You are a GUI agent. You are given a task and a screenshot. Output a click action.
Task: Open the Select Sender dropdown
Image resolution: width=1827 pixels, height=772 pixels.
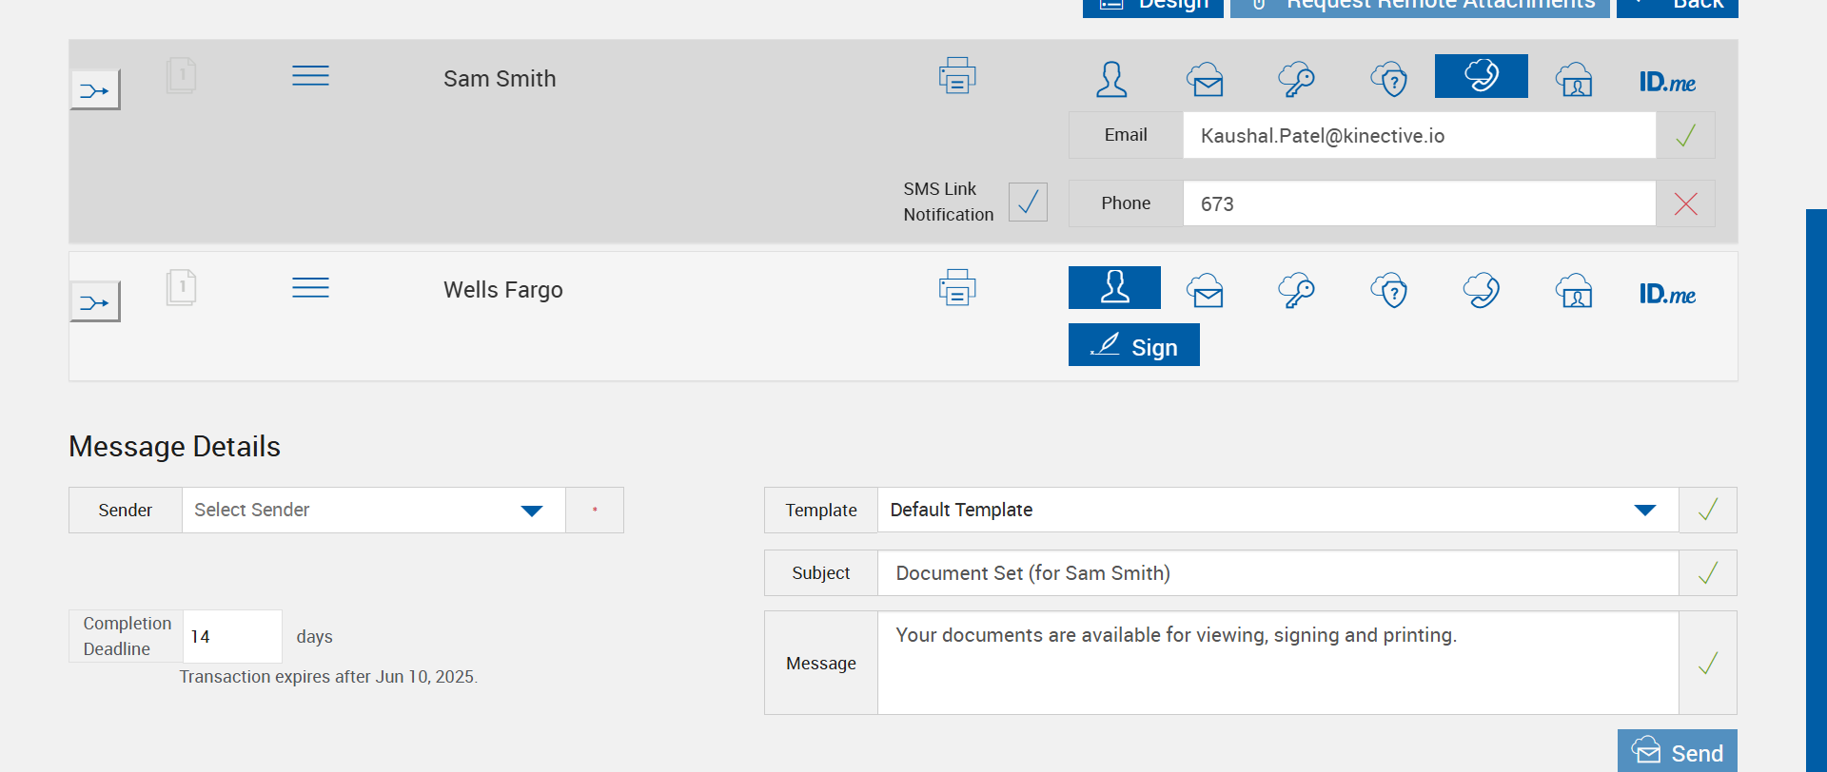(x=373, y=511)
